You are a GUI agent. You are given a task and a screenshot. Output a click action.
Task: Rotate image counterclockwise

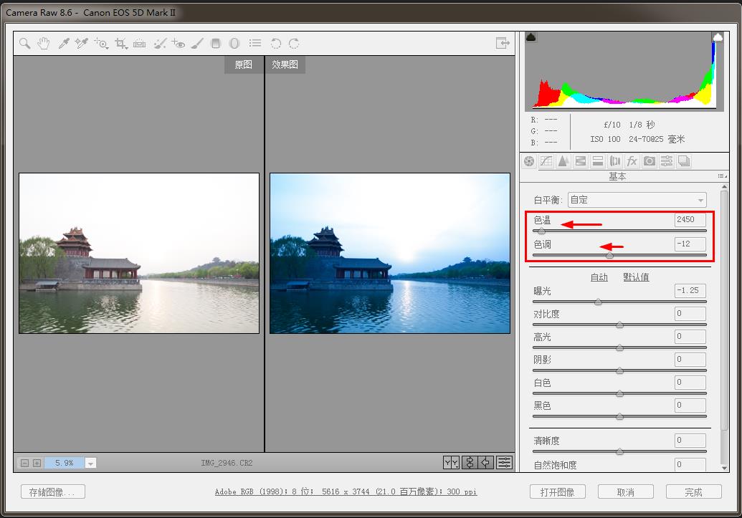tap(276, 44)
